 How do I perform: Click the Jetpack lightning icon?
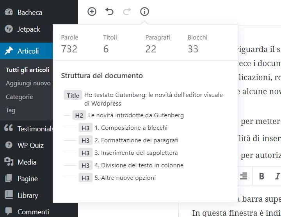point(9,29)
